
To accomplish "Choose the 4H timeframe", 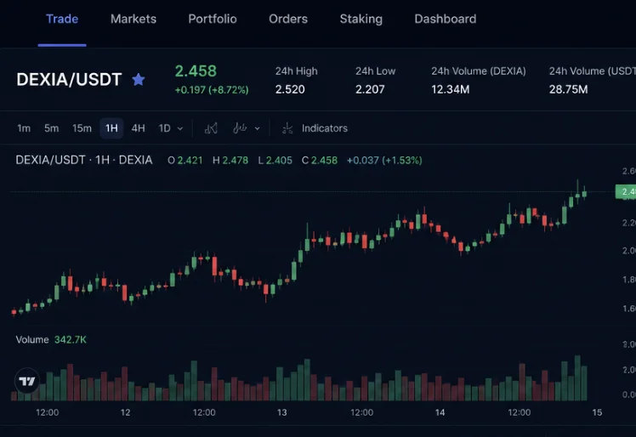I will click(x=139, y=128).
